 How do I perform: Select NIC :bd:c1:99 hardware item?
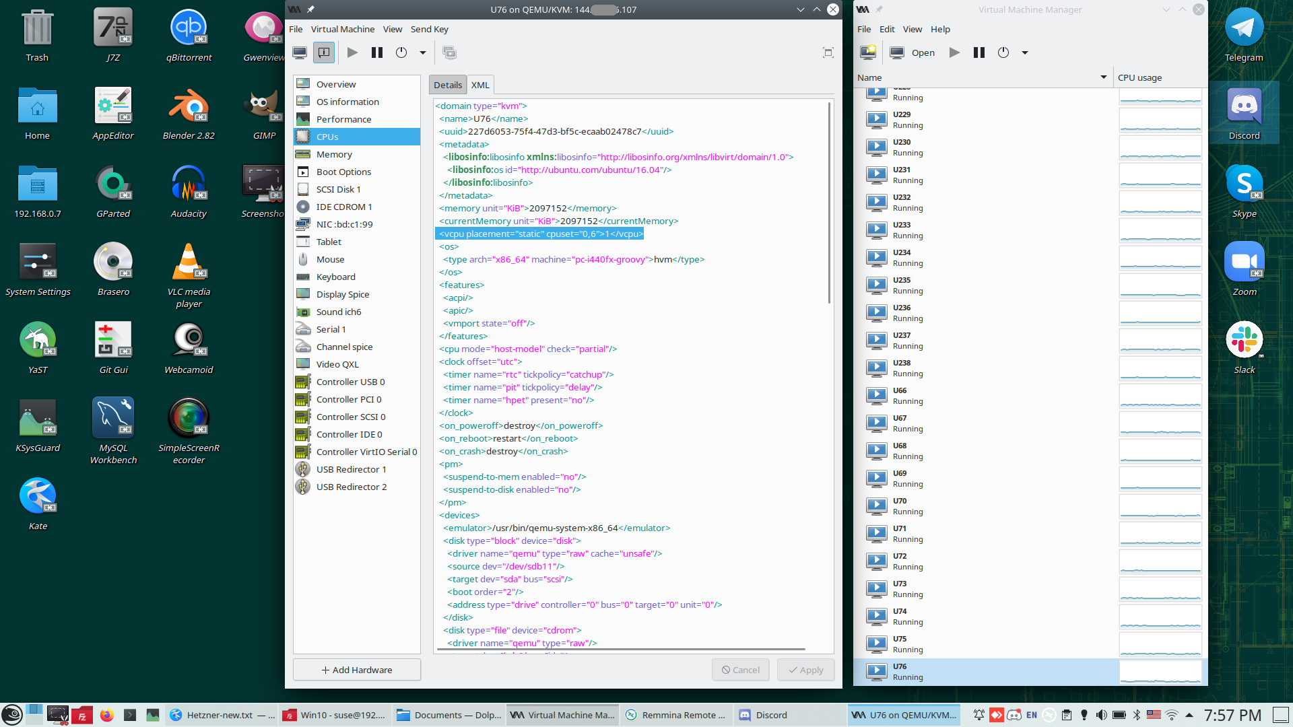tap(344, 224)
